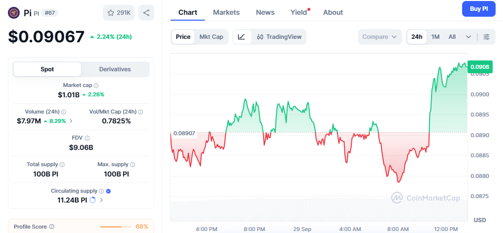Select the line chart icon
The height and width of the screenshot is (233, 503).
tap(241, 37)
